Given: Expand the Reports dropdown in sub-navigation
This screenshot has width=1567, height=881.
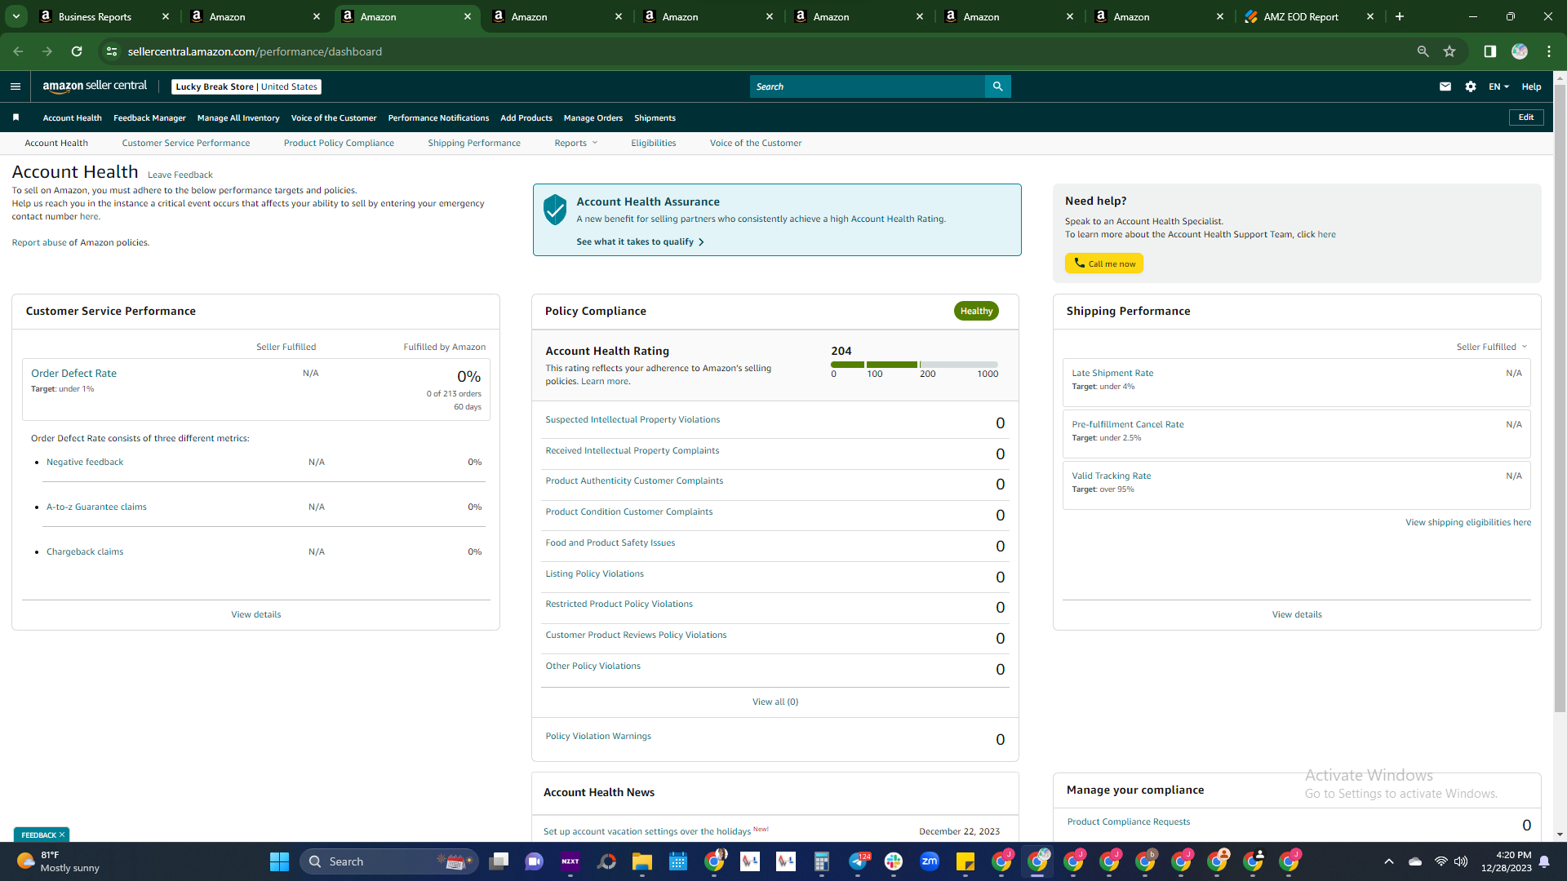Looking at the screenshot, I should point(576,143).
